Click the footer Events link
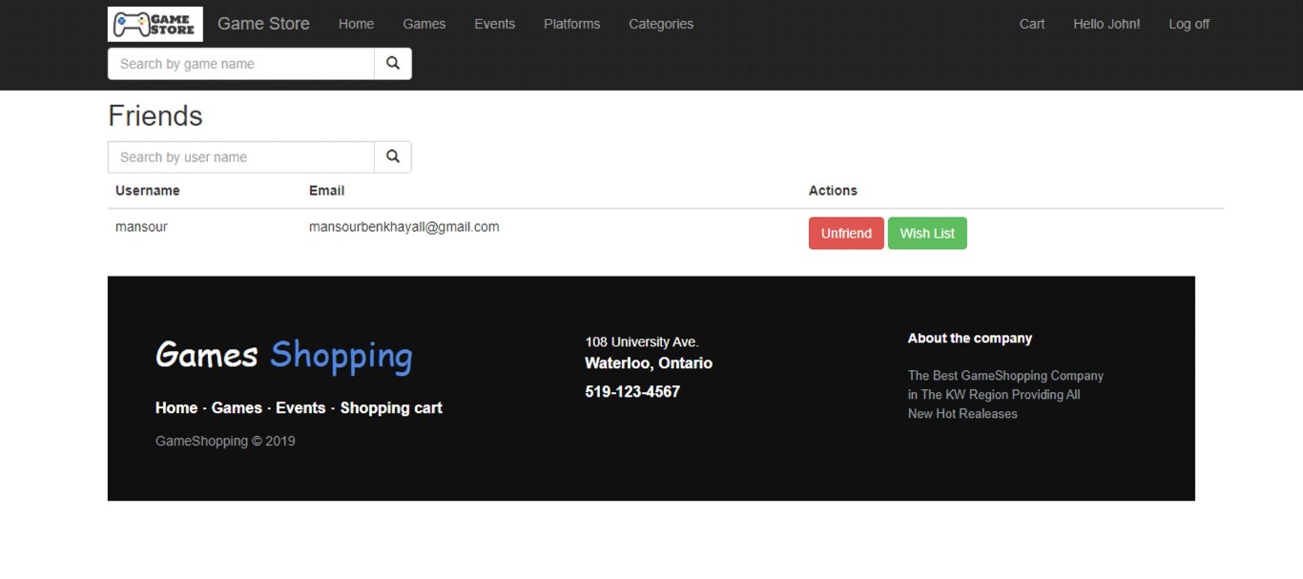The height and width of the screenshot is (579, 1303). (300, 408)
